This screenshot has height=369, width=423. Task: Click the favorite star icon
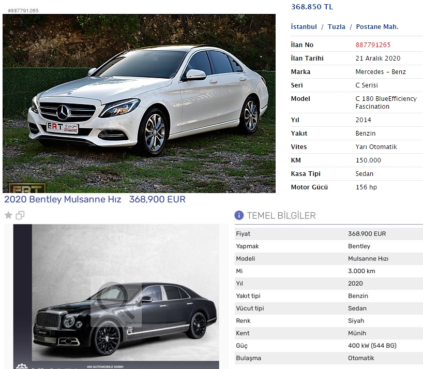8,215
